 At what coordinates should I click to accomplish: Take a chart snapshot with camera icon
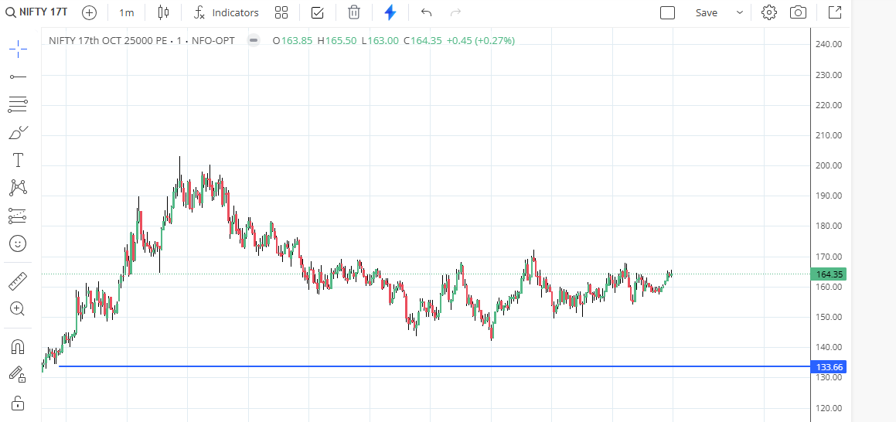point(799,12)
